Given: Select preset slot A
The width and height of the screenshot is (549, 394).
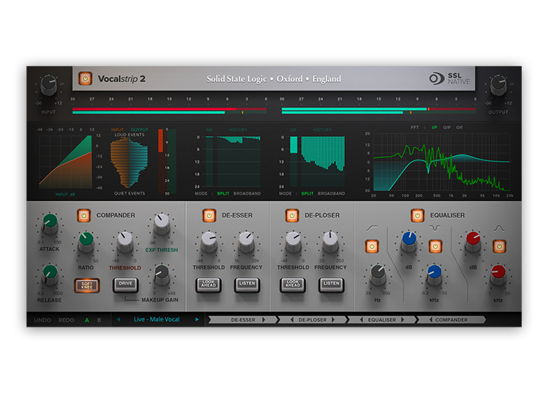Looking at the screenshot, I should [x=87, y=320].
